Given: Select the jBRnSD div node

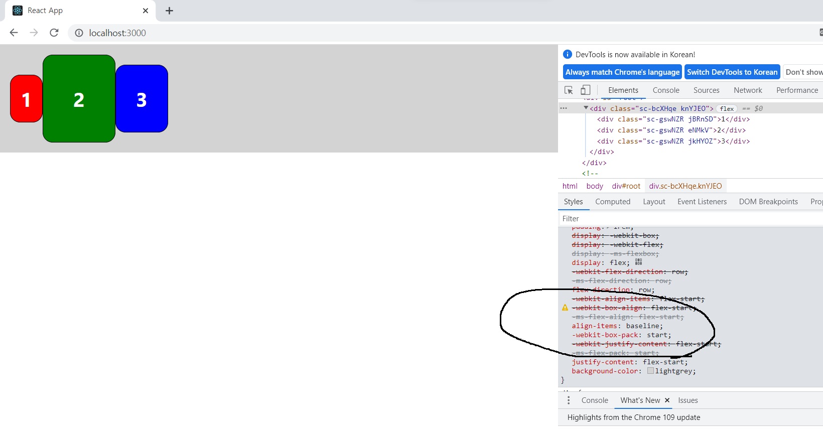Looking at the screenshot, I should (x=673, y=119).
